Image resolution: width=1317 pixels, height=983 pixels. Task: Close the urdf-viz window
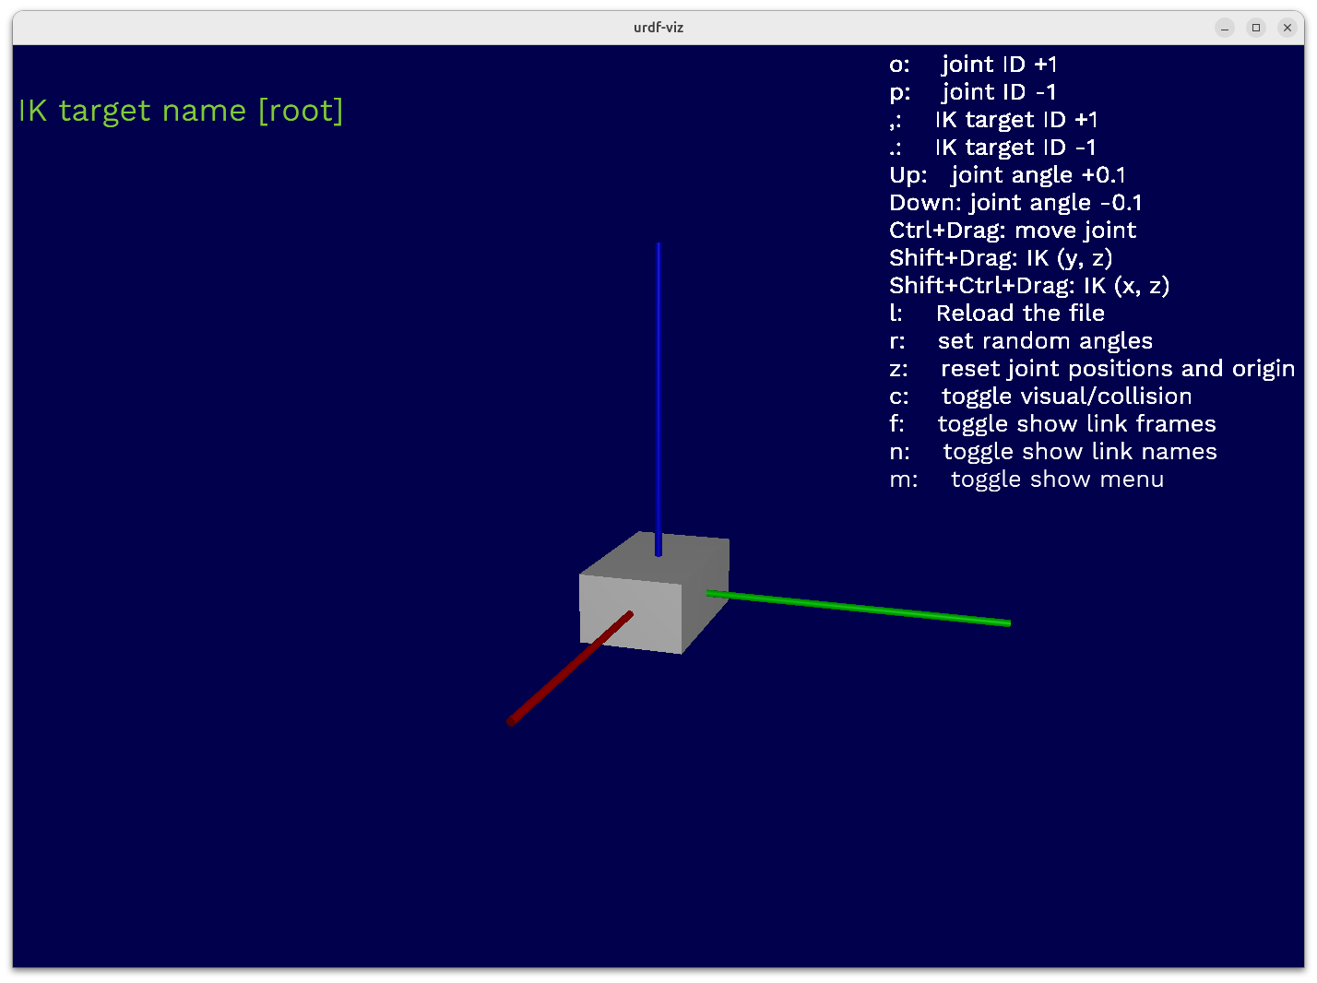[x=1287, y=28]
